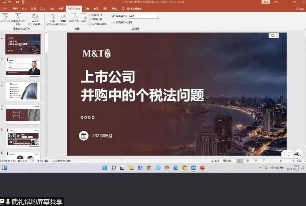
Task: Switch to the Insert (插入) ribbon tab
Action: tap(24, 8)
